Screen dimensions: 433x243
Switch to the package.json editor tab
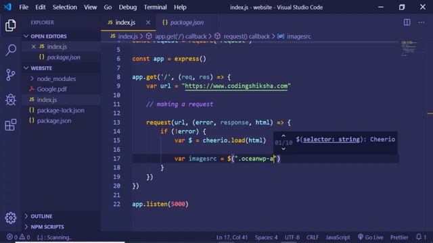187,22
